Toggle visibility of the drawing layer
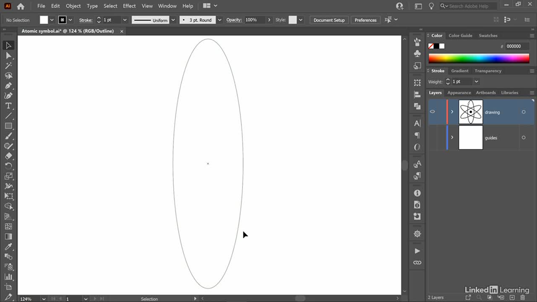The width and height of the screenshot is (537, 302). click(x=433, y=112)
